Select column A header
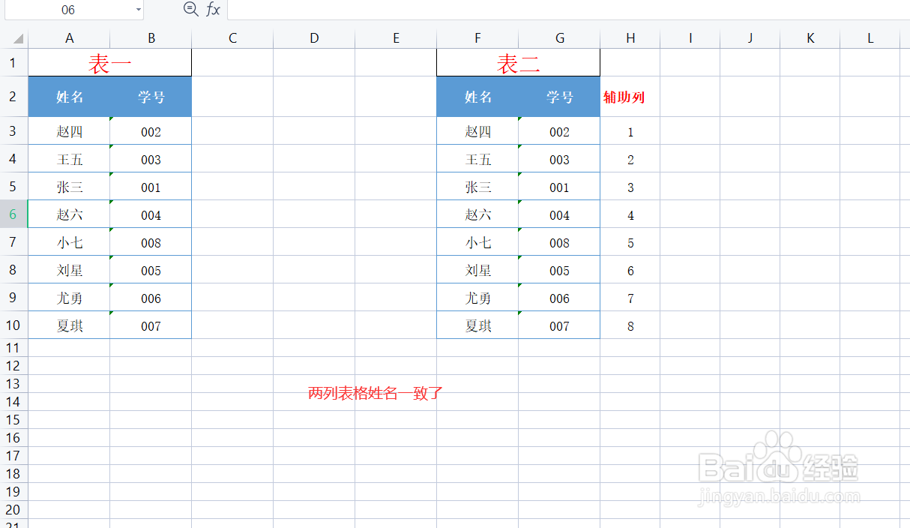 (69, 37)
